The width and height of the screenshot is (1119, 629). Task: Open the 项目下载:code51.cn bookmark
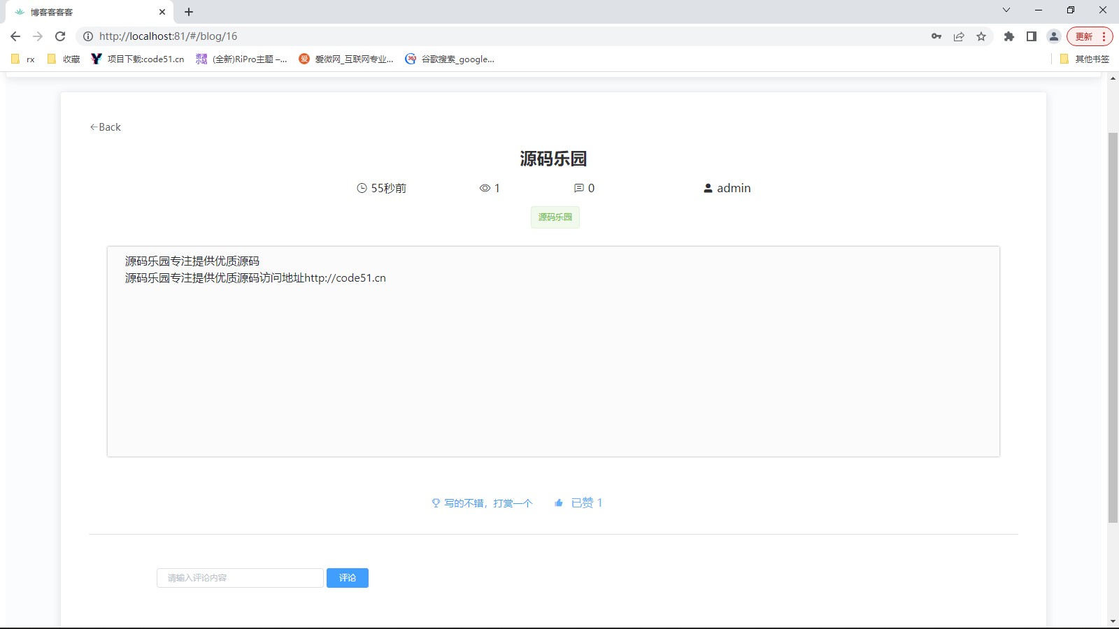pyautogui.click(x=138, y=59)
